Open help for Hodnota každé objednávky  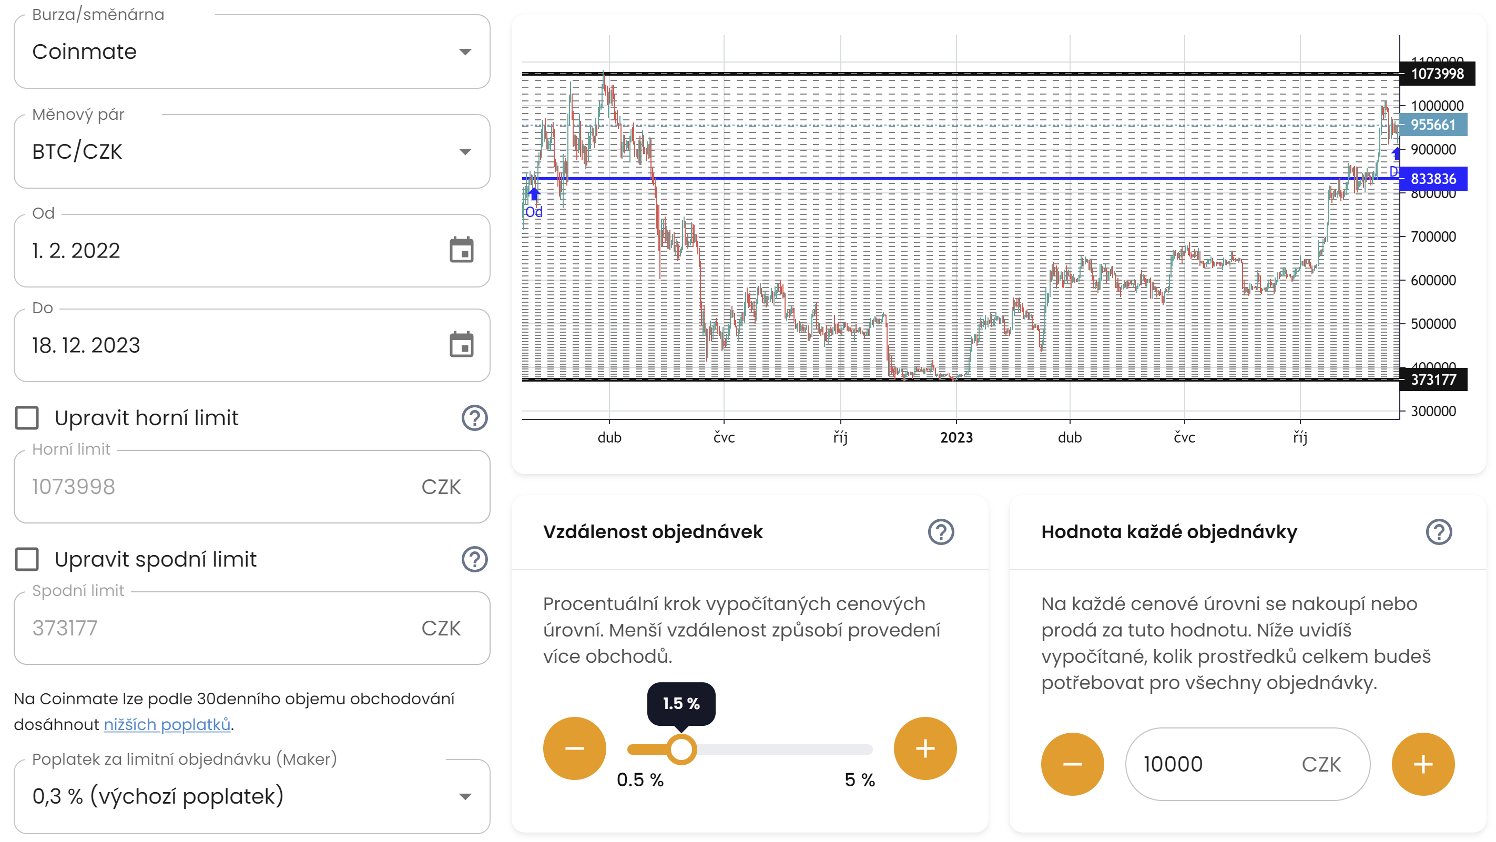(x=1439, y=533)
